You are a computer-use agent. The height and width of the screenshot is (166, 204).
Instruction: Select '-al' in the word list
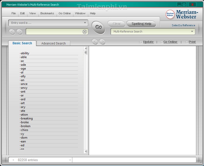pyautogui.click(x=22, y=72)
